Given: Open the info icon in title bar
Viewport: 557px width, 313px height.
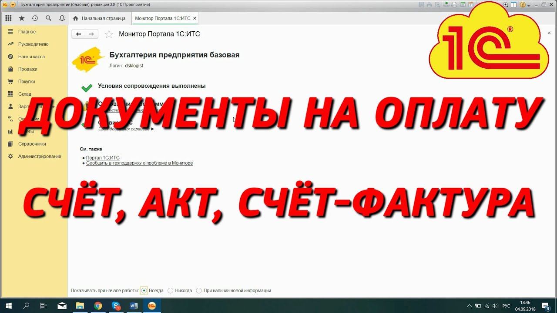Looking at the screenshot, I should pyautogui.click(x=522, y=5).
